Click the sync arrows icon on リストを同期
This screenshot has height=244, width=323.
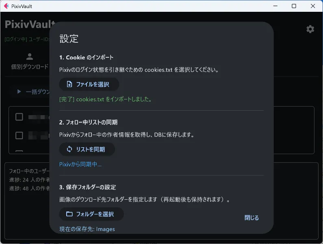pos(69,149)
